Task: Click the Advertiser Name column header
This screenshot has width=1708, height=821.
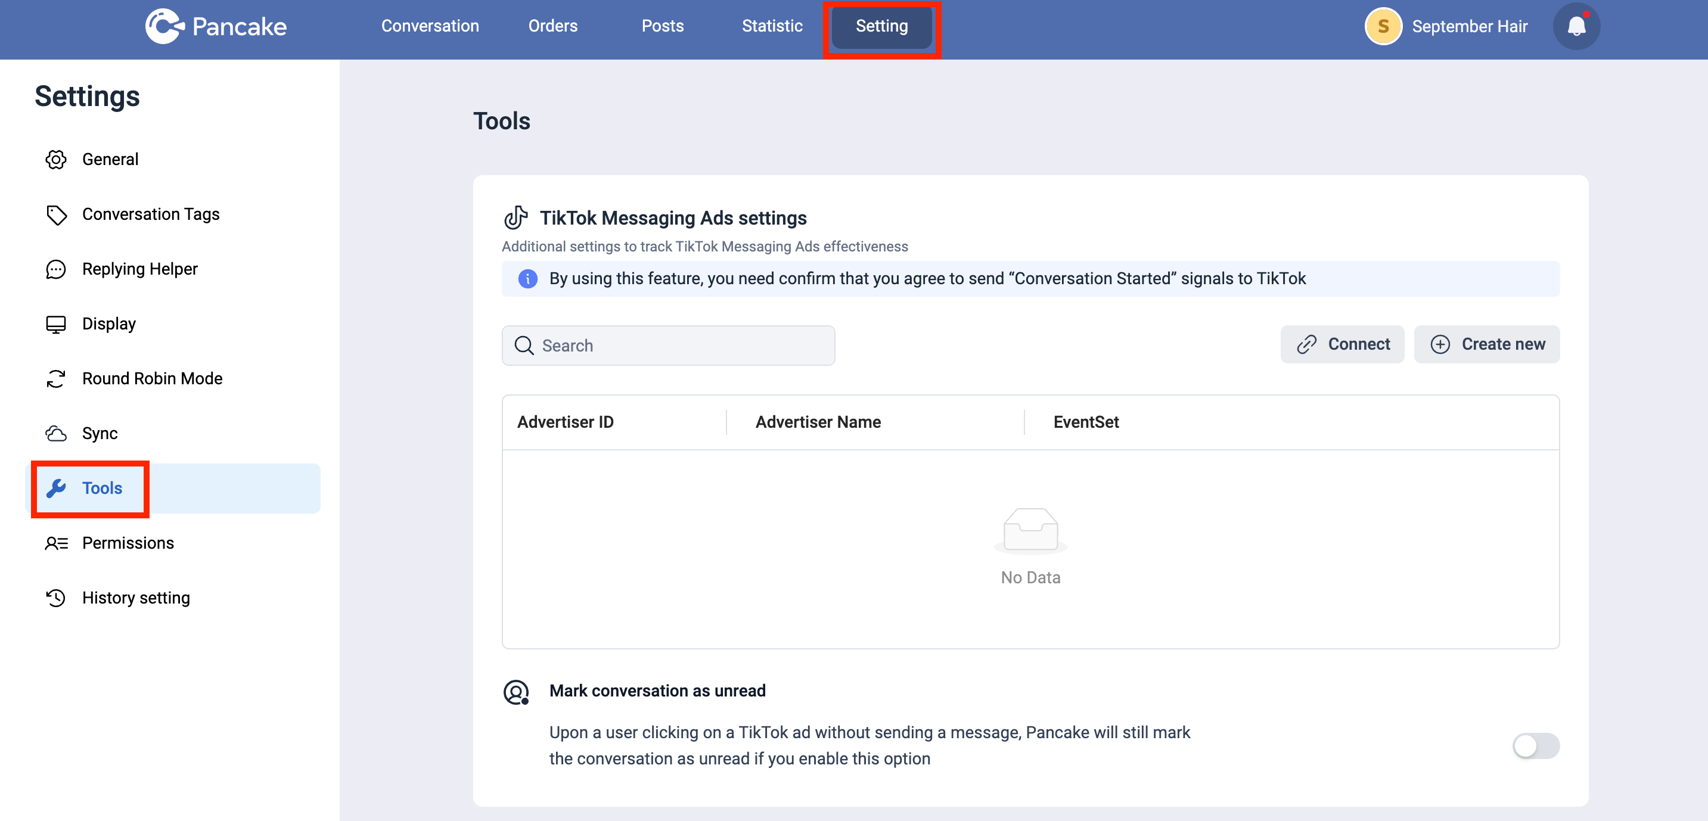Action: pos(818,422)
